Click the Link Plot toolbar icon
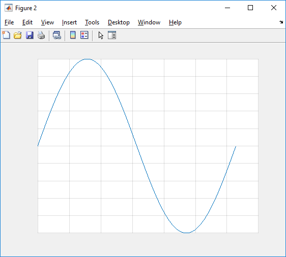 click(x=57, y=35)
